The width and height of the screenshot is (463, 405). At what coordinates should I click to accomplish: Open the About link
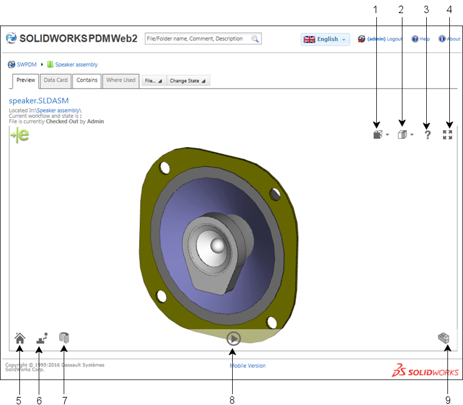454,39
